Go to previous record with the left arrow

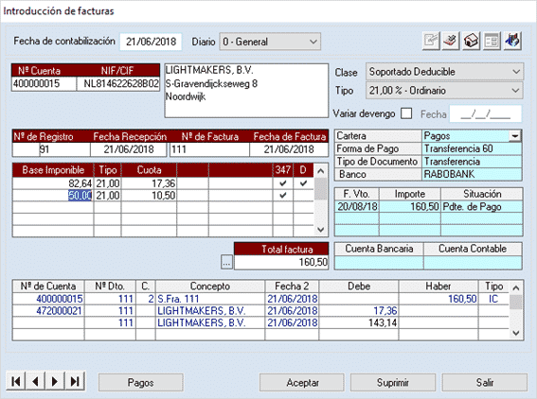35,381
